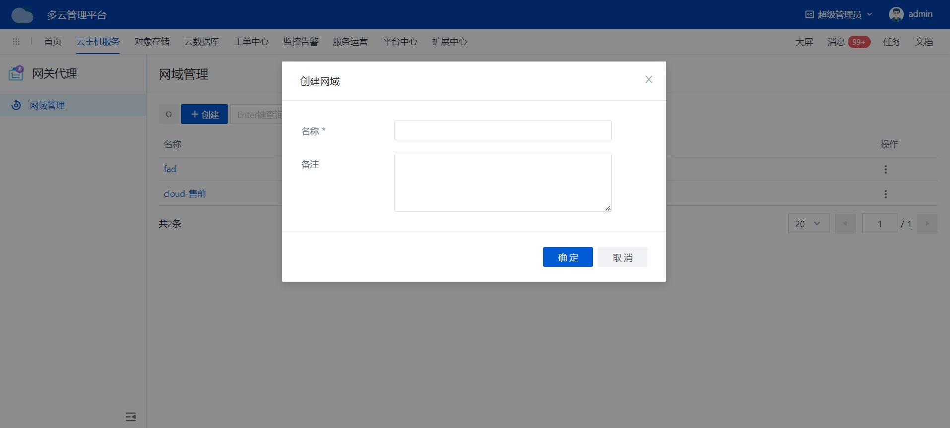Select the 云主机服务 menu tab
The height and width of the screenshot is (428, 950).
tap(98, 42)
